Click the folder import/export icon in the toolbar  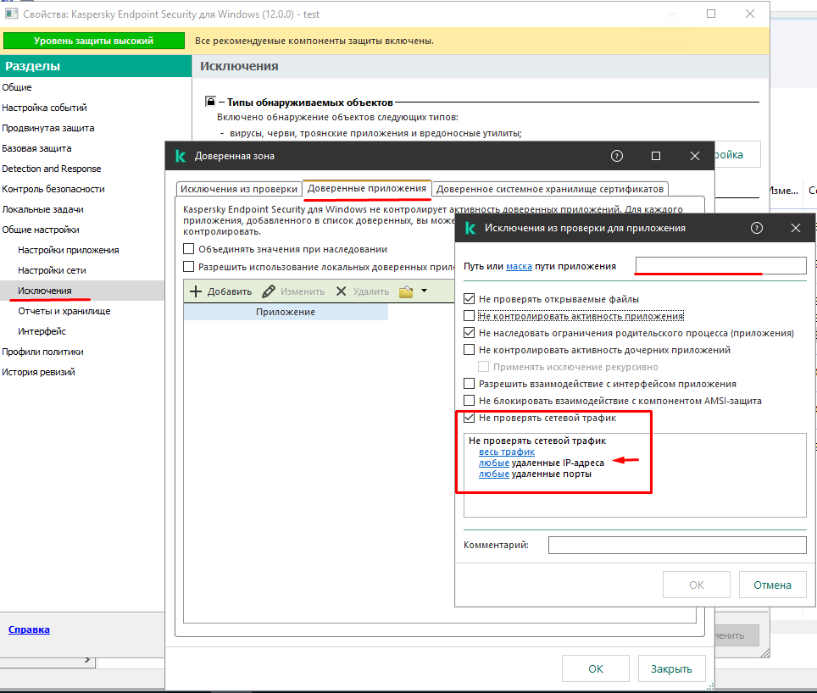pyautogui.click(x=406, y=291)
